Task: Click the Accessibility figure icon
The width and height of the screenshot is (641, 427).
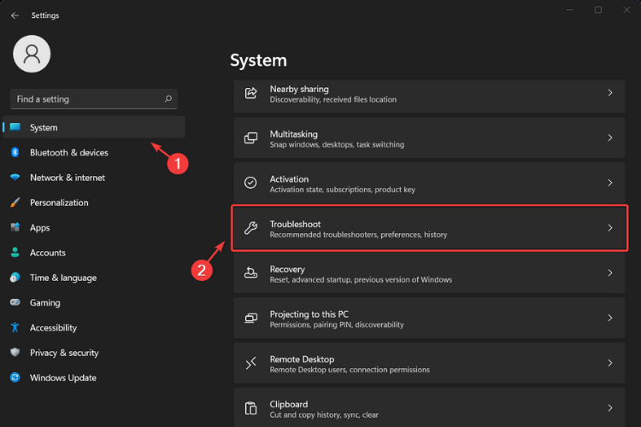Action: [x=15, y=327]
